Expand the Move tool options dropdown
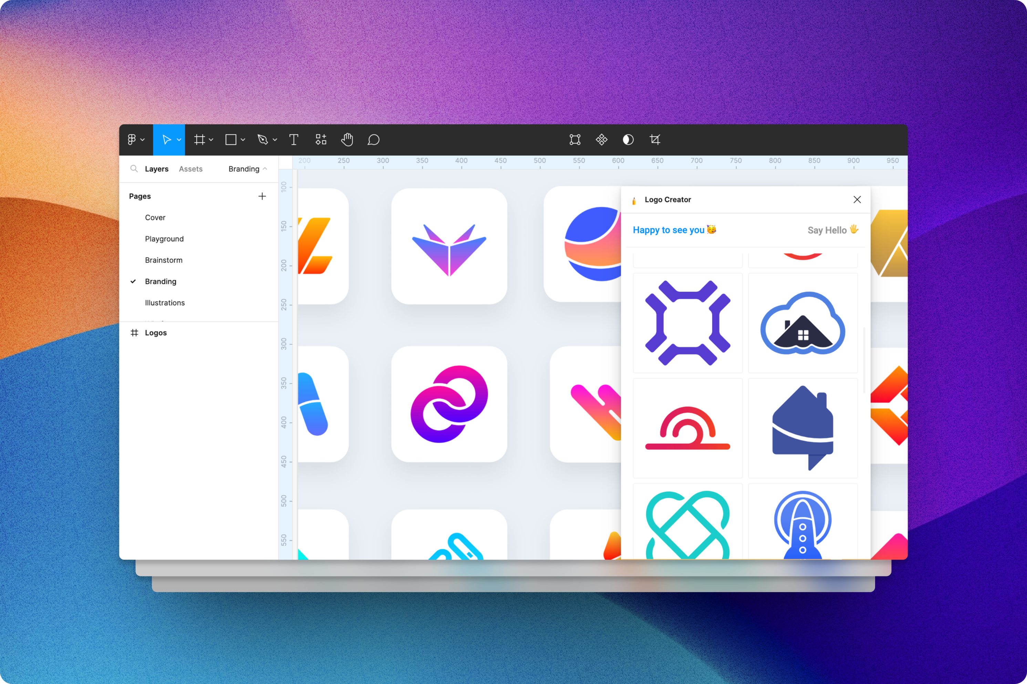This screenshot has height=684, width=1027. coord(178,139)
